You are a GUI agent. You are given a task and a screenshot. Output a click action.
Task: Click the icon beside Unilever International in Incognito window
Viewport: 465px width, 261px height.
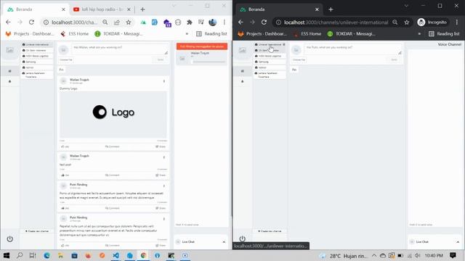pos(284,44)
